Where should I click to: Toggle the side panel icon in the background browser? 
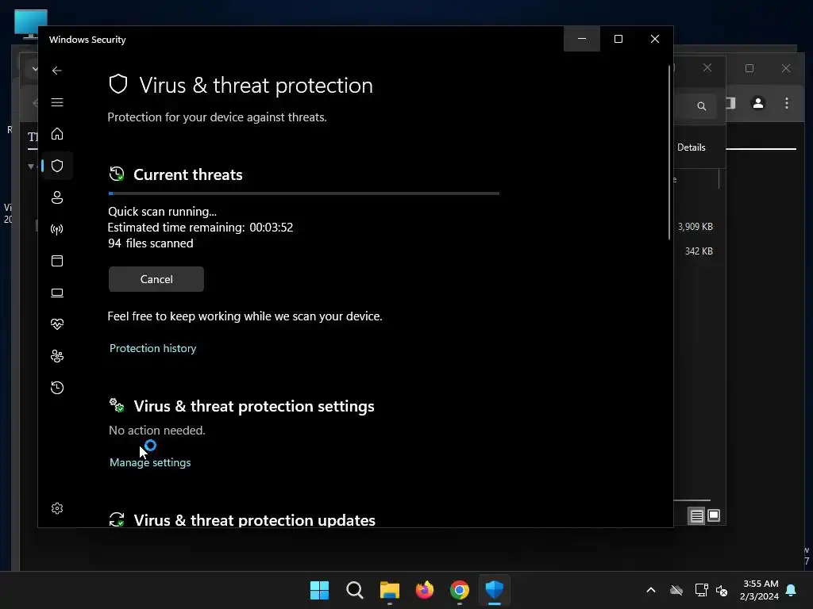730,103
